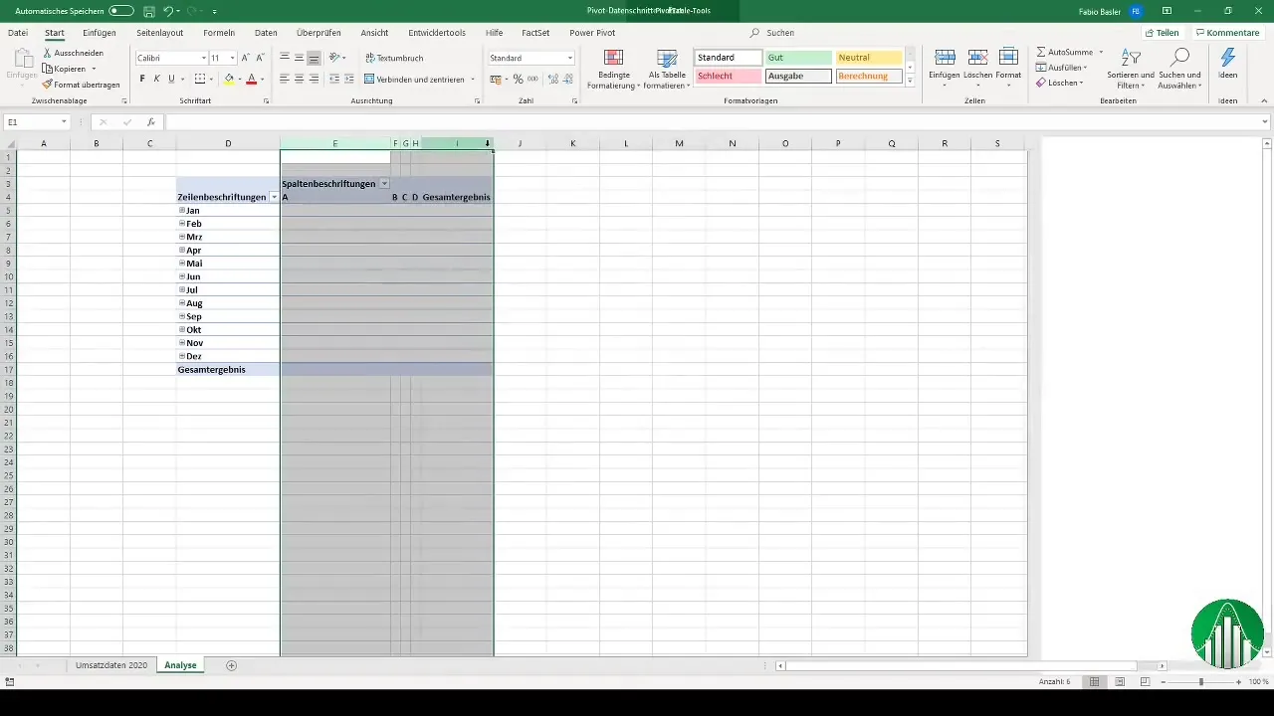Screen dimensions: 1274x716
Task: Click the save icon in title bar
Action: [x=148, y=11]
